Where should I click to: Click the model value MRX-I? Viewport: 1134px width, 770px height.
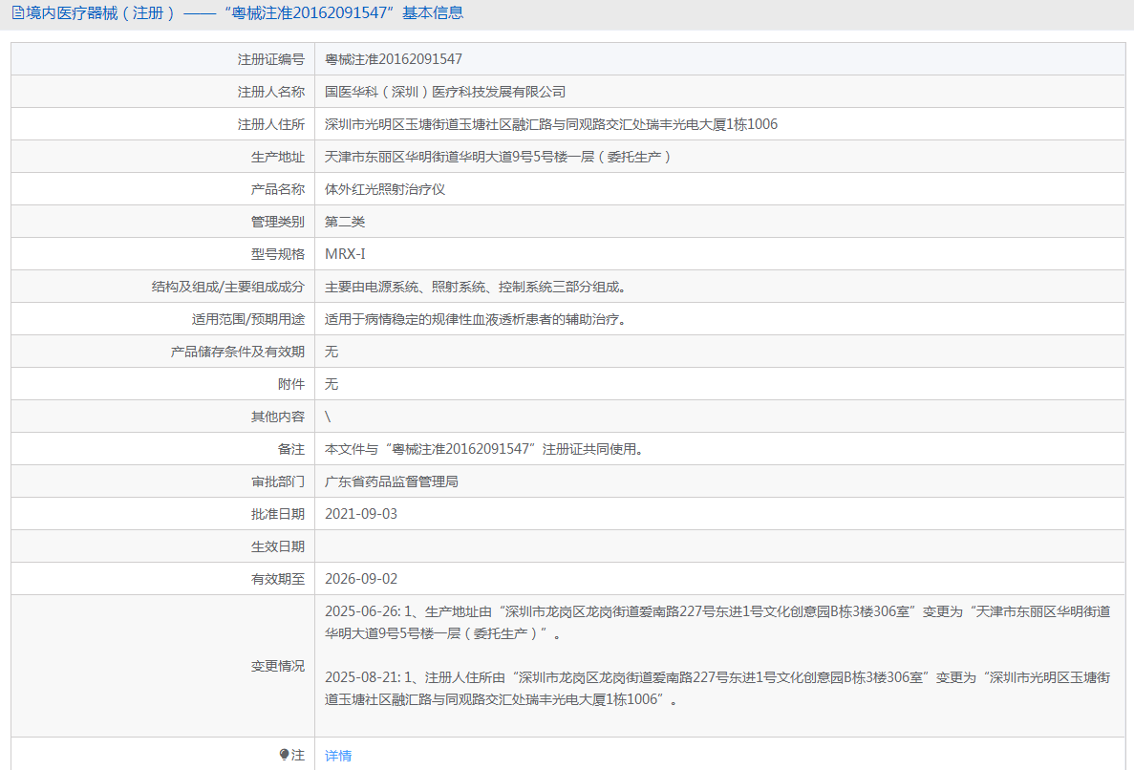click(x=345, y=254)
